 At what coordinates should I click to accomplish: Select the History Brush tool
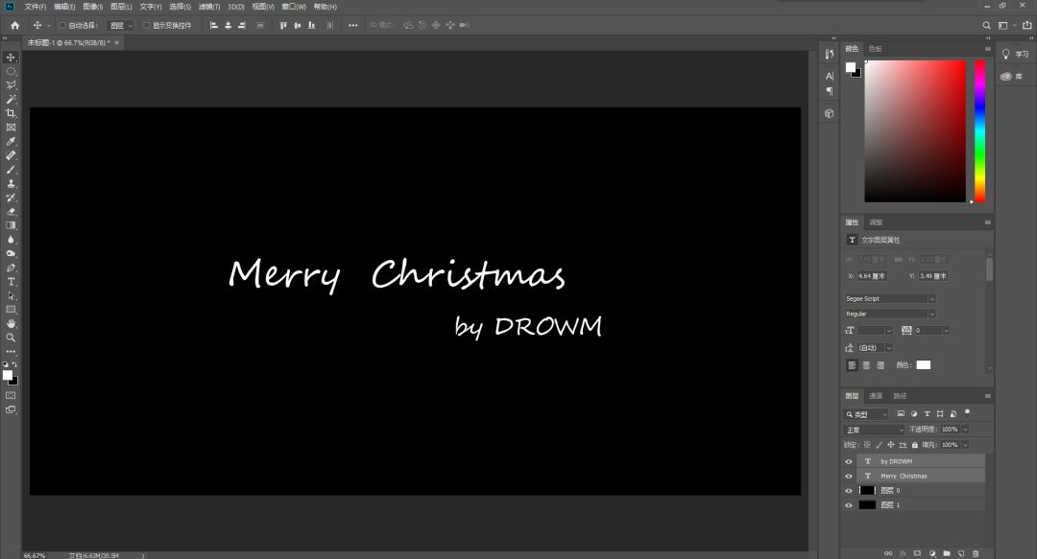pos(11,198)
